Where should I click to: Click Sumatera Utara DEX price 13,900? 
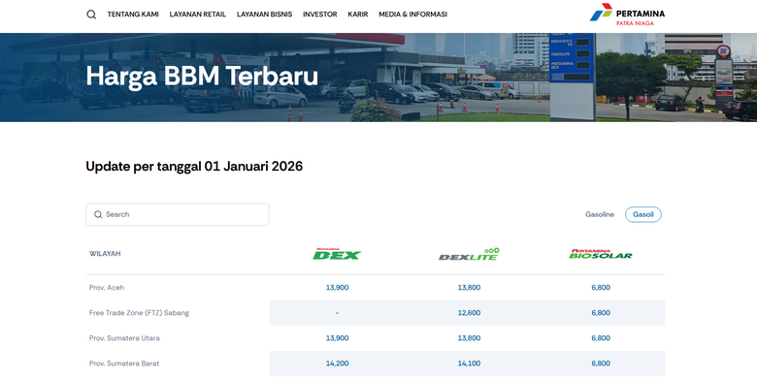[x=337, y=338]
